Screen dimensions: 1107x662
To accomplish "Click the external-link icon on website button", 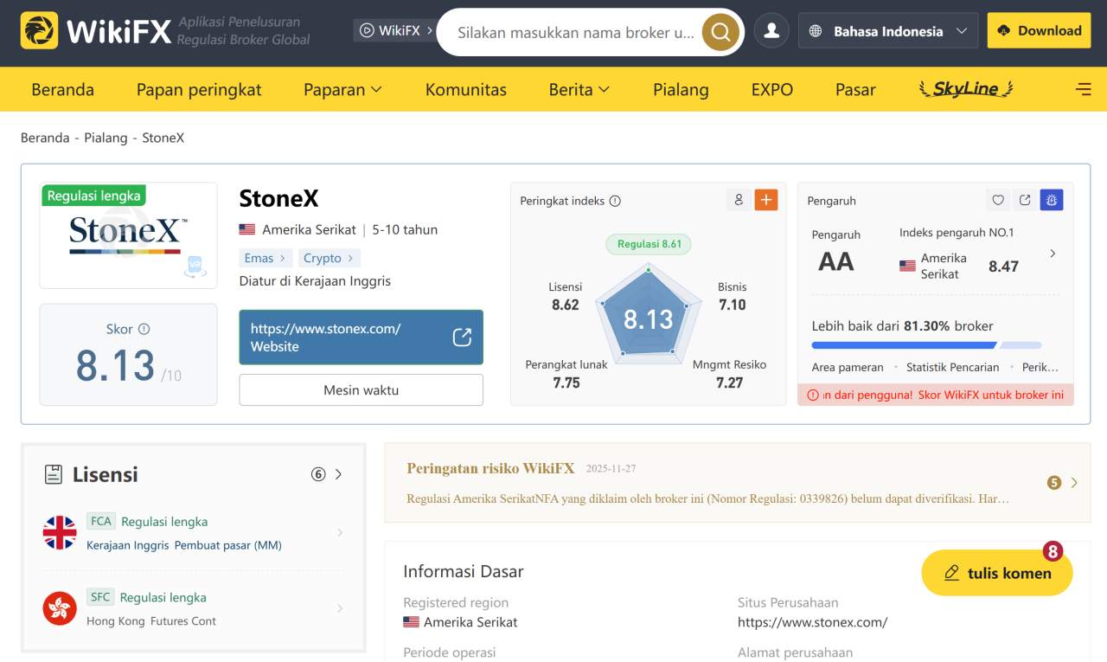I will [462, 337].
